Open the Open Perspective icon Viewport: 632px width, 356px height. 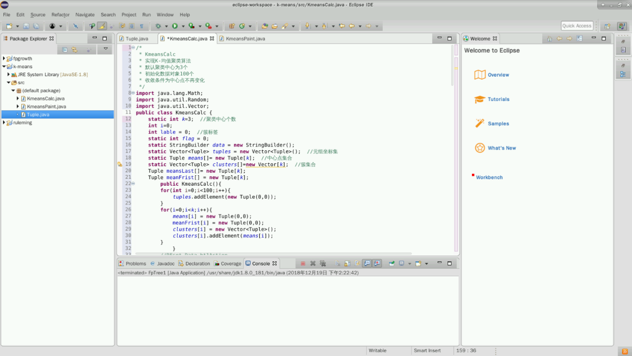(607, 26)
